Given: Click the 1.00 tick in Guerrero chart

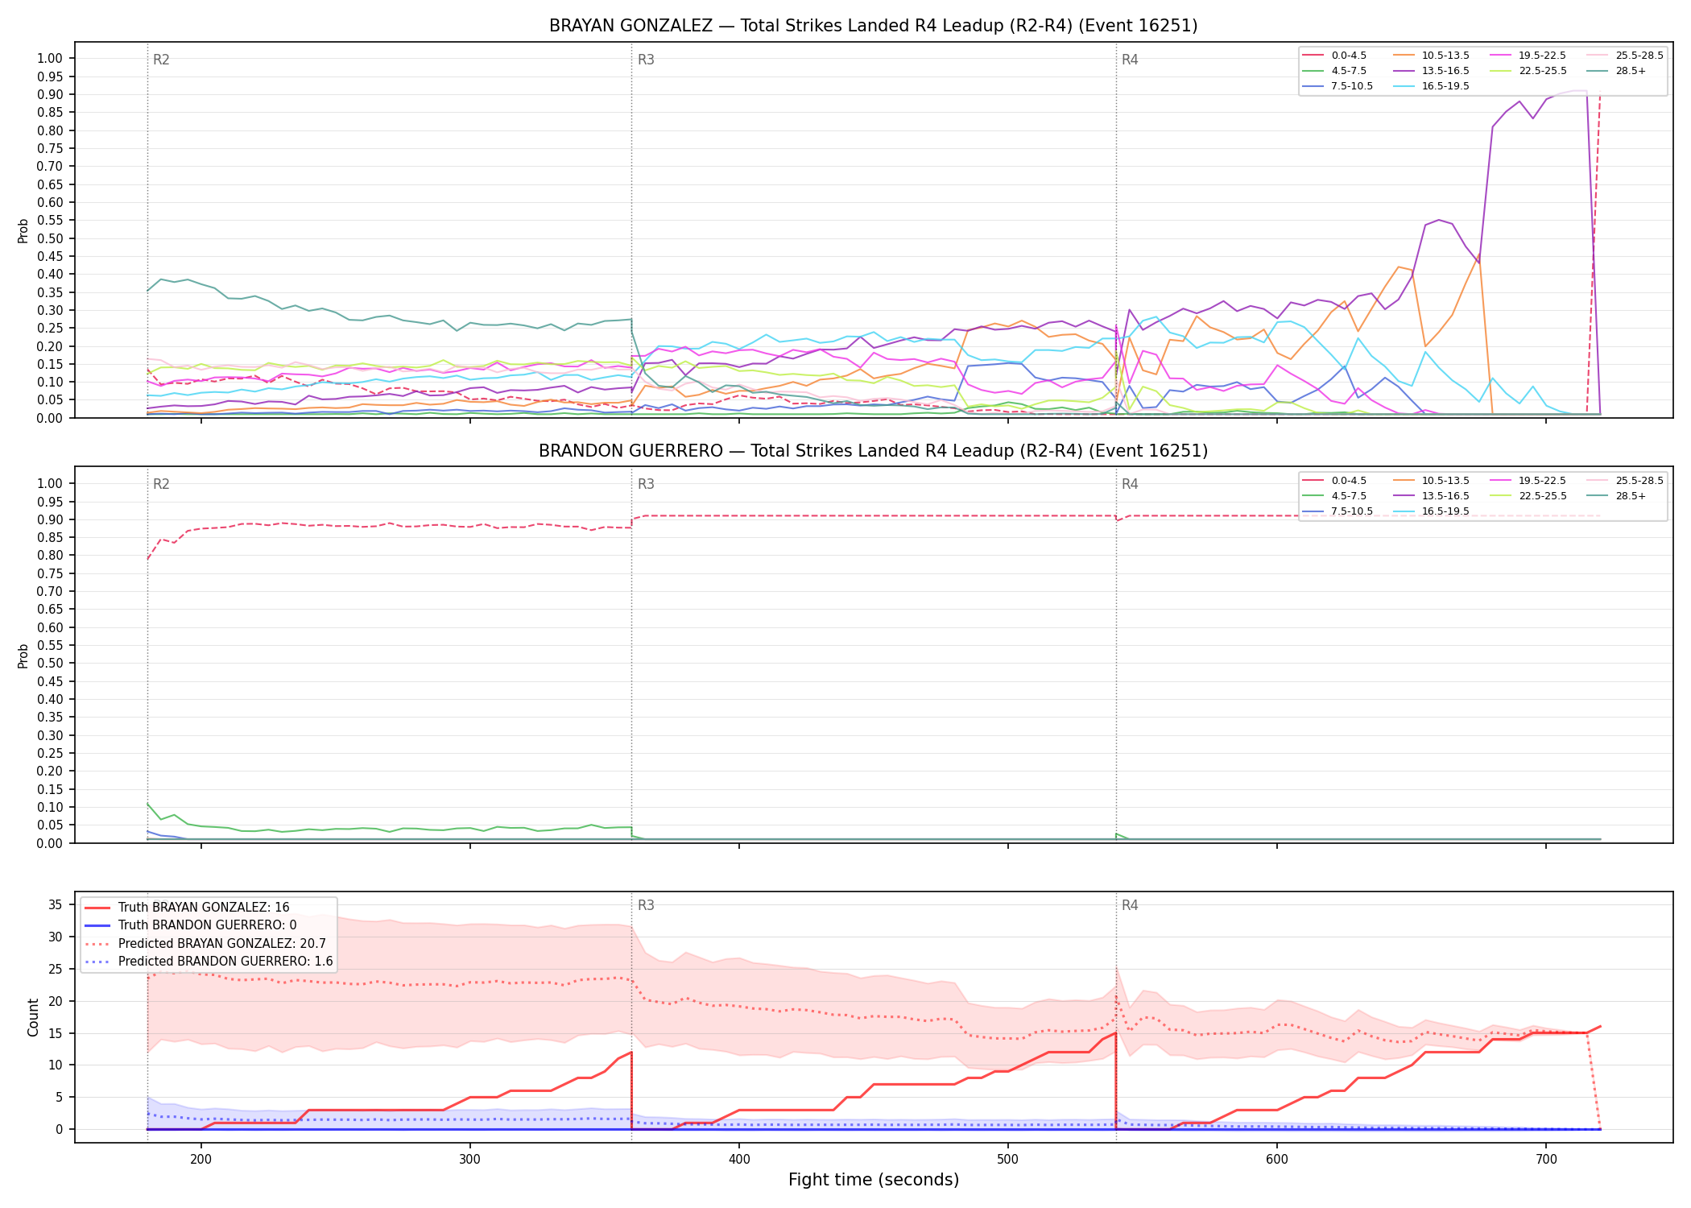Looking at the screenshot, I should 51,483.
